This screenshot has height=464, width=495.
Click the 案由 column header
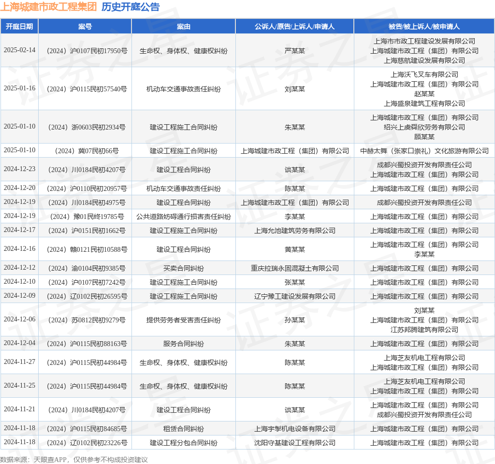[x=183, y=27]
